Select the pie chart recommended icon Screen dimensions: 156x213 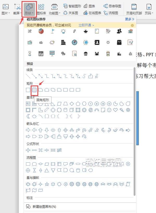[41, 31]
